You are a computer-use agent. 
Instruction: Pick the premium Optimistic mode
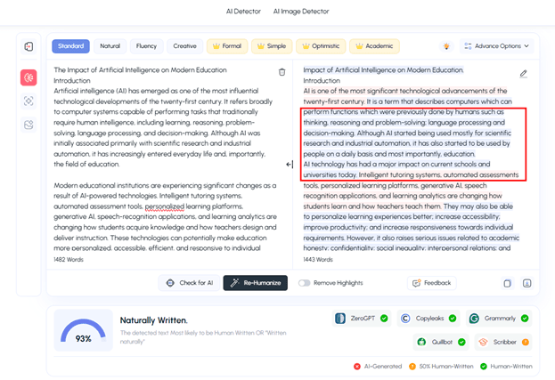click(x=321, y=46)
